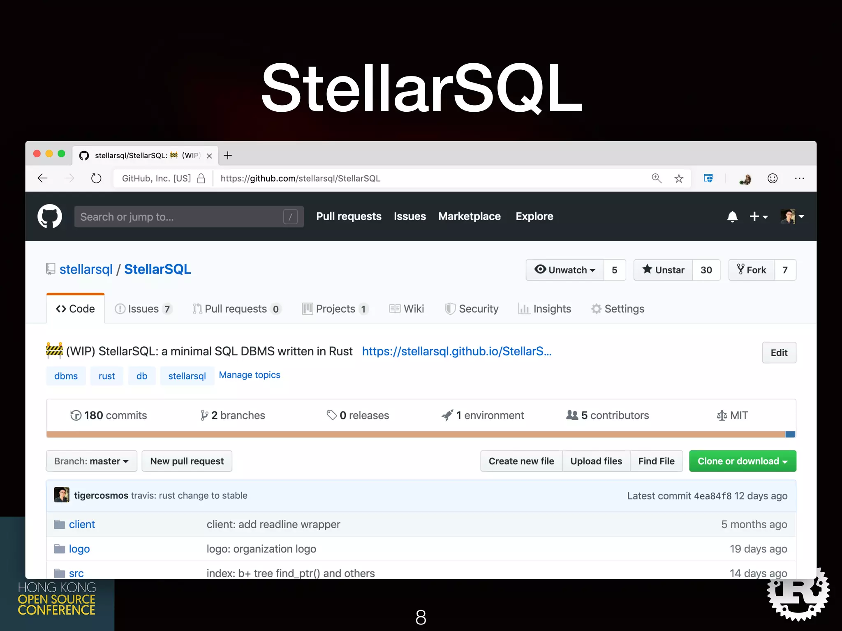842x631 pixels.
Task: Click the lock icon in address bar
Action: (201, 178)
